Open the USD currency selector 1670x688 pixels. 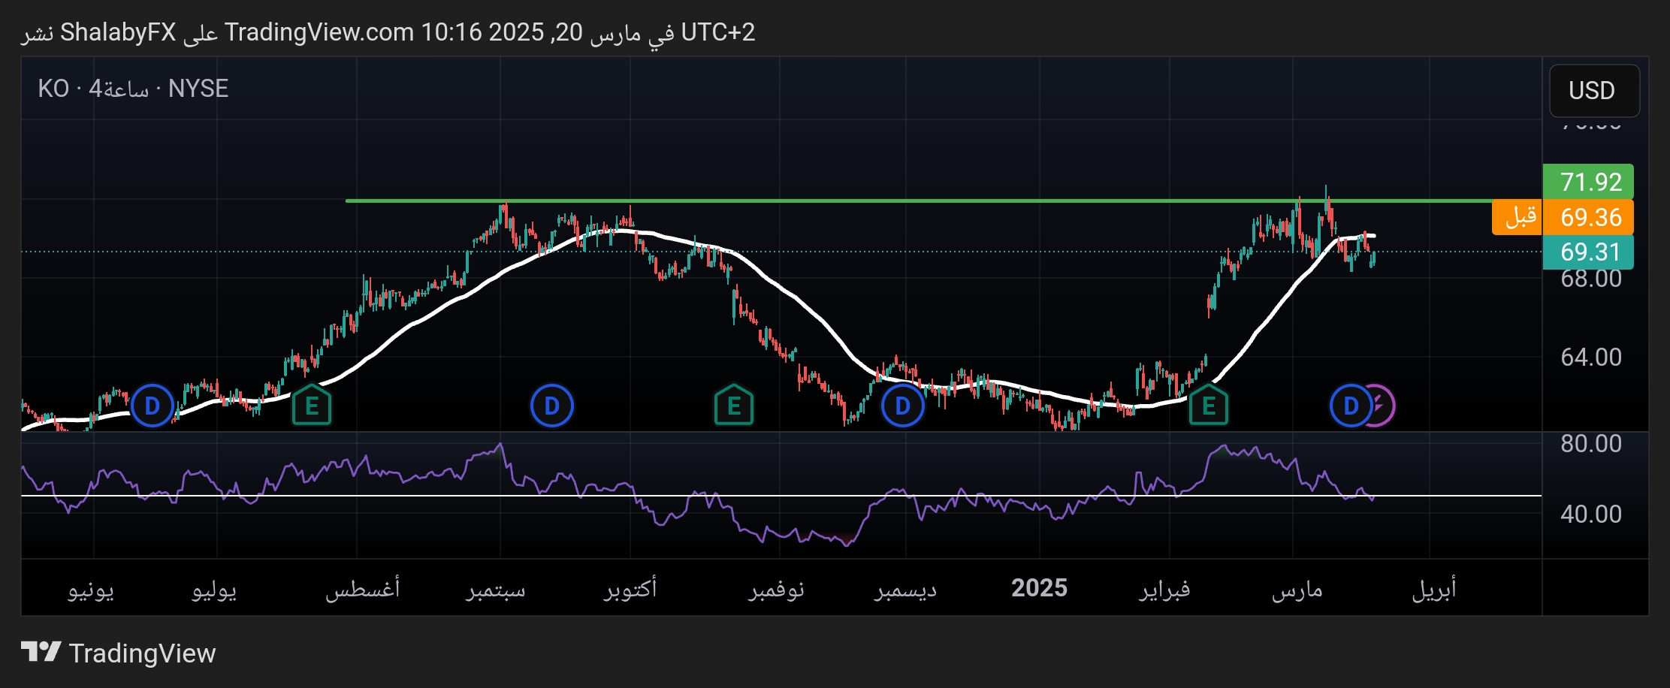pyautogui.click(x=1593, y=91)
